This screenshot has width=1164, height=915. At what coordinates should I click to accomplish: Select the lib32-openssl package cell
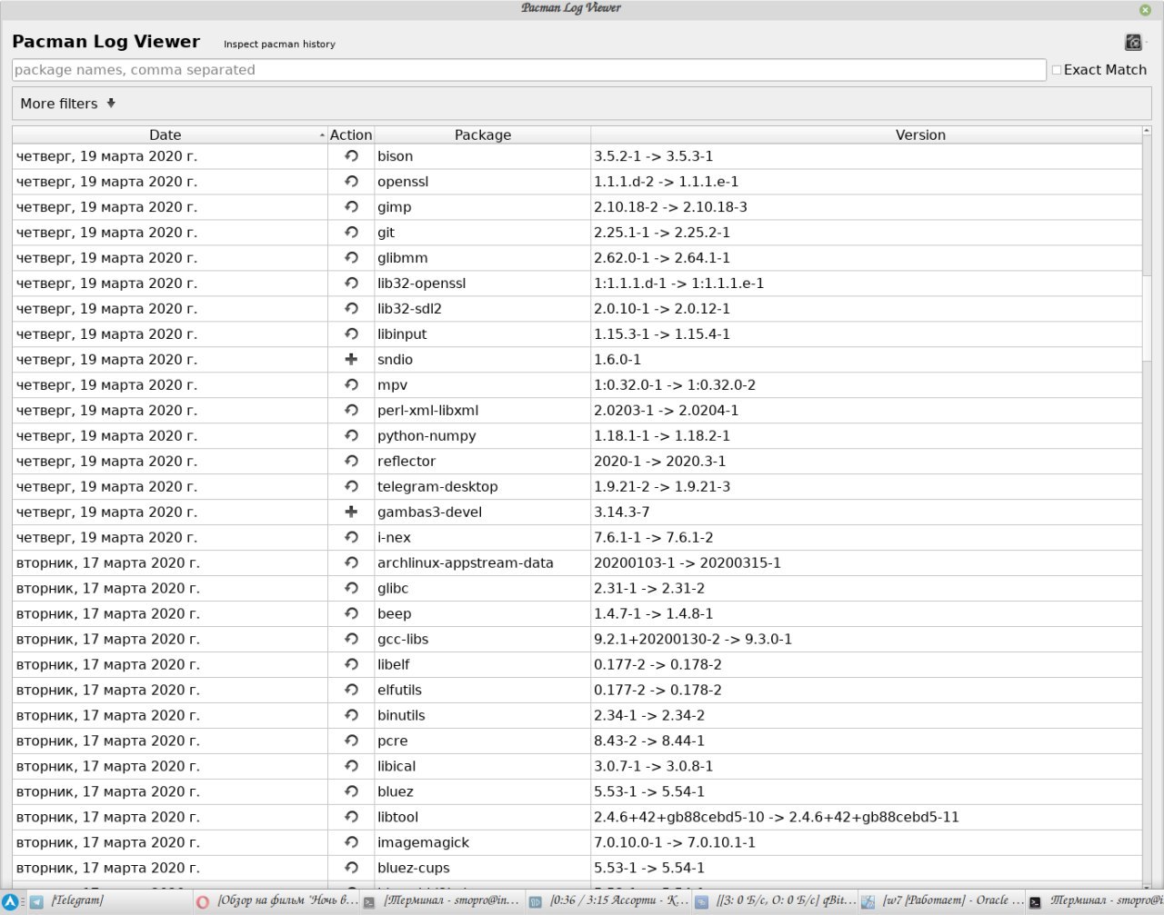click(x=482, y=283)
